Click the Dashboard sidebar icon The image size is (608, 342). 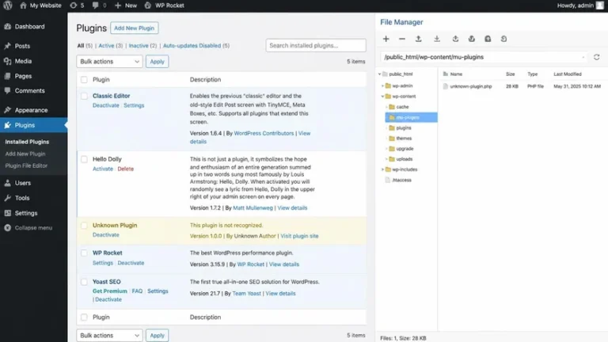(8, 26)
